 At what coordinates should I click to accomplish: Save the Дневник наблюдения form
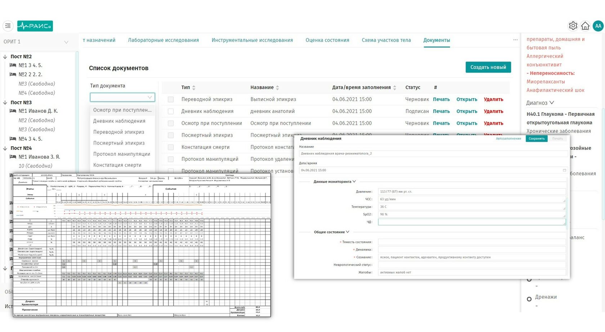tap(537, 138)
